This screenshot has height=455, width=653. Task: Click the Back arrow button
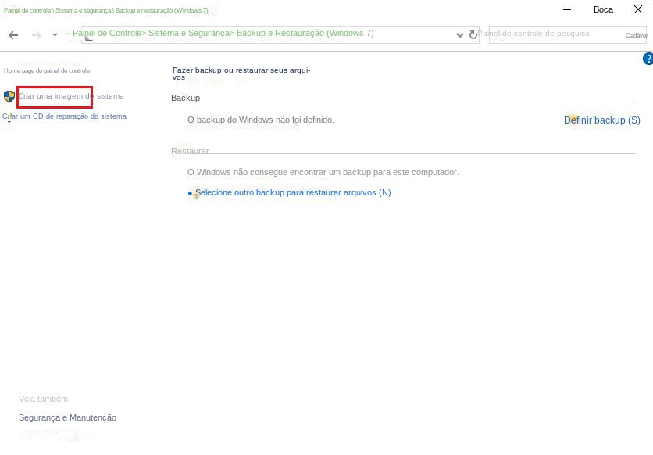13,35
